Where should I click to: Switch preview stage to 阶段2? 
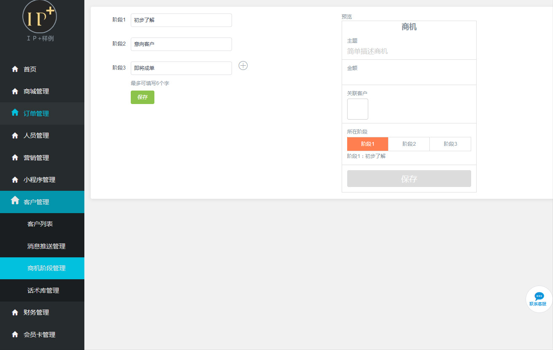click(409, 144)
